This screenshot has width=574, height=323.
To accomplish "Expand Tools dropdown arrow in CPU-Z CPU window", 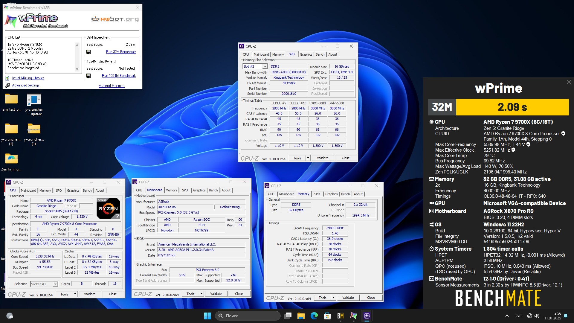I will (75, 294).
